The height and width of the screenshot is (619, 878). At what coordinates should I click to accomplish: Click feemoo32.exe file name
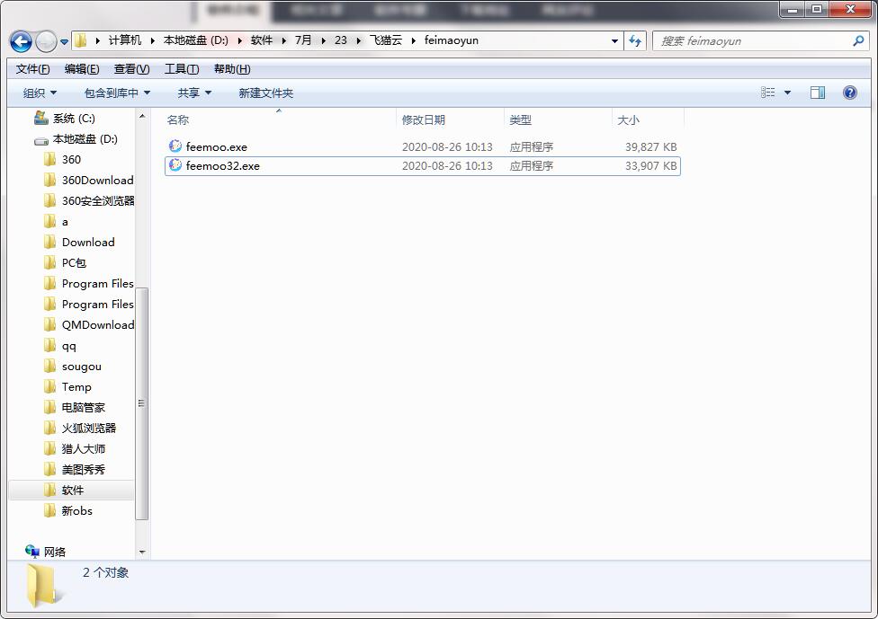point(223,166)
